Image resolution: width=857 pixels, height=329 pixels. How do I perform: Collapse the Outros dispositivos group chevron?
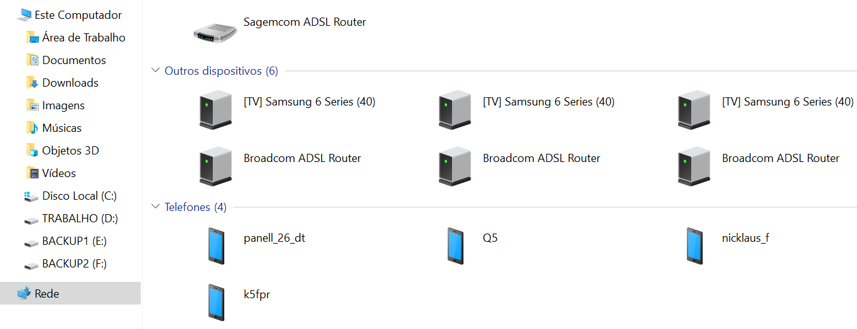156,71
